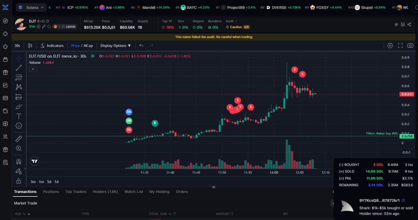418x220 pixels.
Task: Open the user accounts sidebar icon
Action: [5, 137]
